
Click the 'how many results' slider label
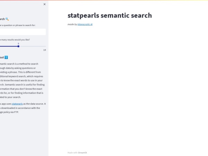pyautogui.click(x=15, y=40)
